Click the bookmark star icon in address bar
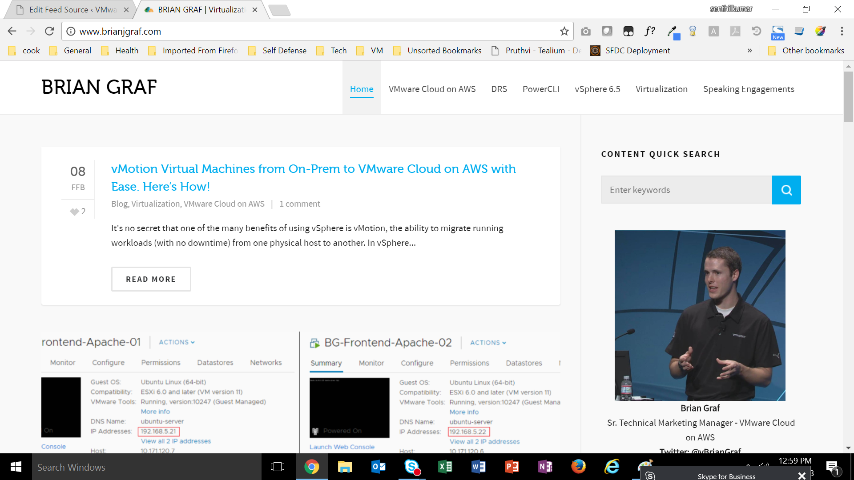The image size is (854, 480). pos(564,31)
